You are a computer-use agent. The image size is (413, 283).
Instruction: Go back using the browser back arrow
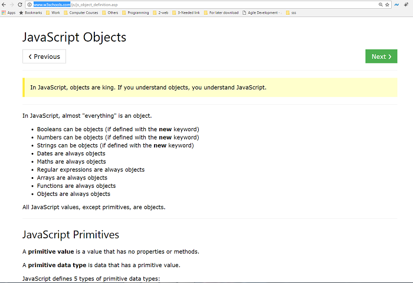click(4, 5)
